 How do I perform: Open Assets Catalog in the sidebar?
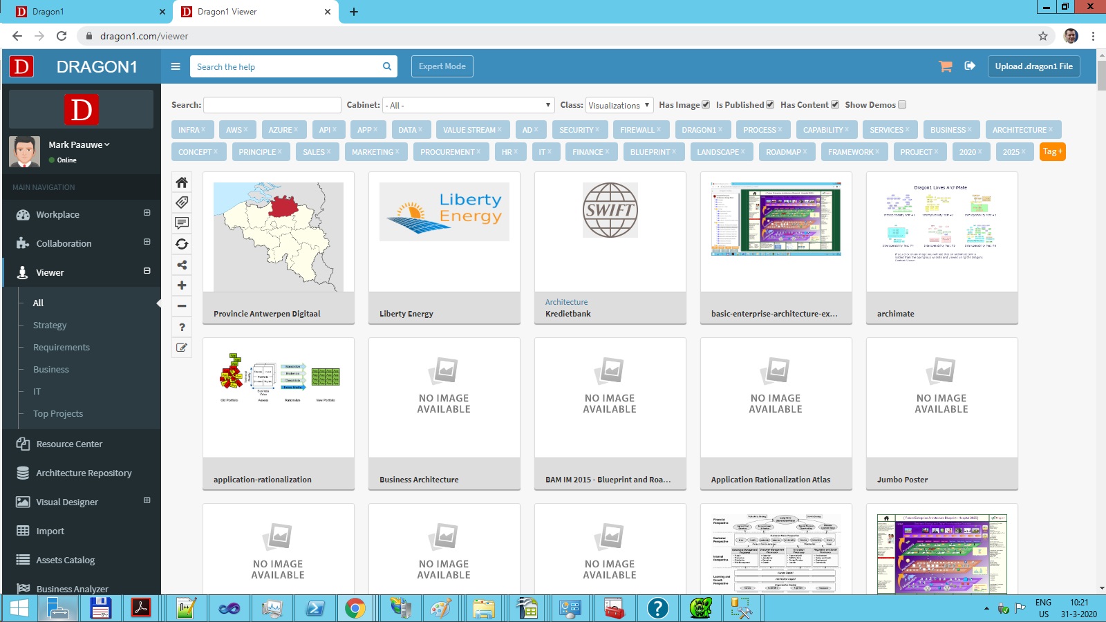(66, 560)
